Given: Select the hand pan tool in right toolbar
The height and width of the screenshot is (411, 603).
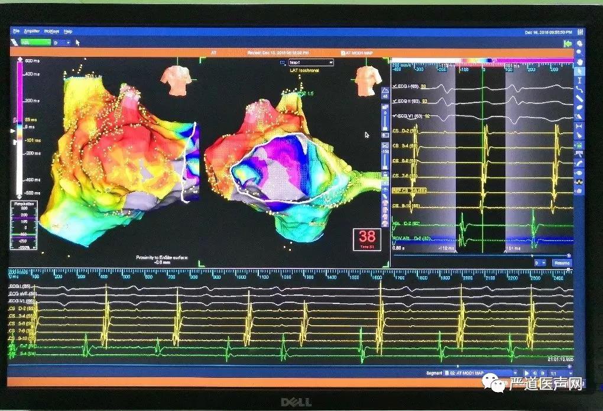Looking at the screenshot, I should [580, 62].
